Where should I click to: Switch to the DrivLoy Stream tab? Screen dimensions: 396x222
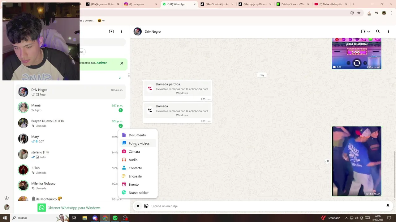tap(293, 4)
